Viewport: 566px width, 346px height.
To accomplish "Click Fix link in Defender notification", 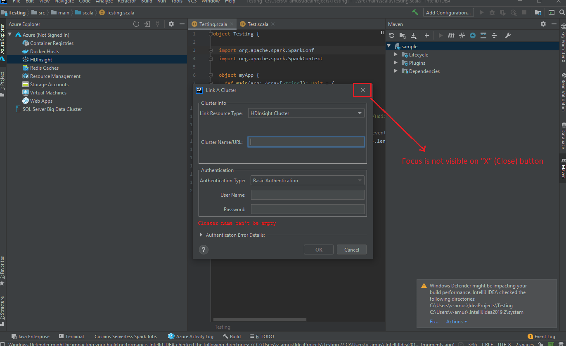I will point(434,322).
